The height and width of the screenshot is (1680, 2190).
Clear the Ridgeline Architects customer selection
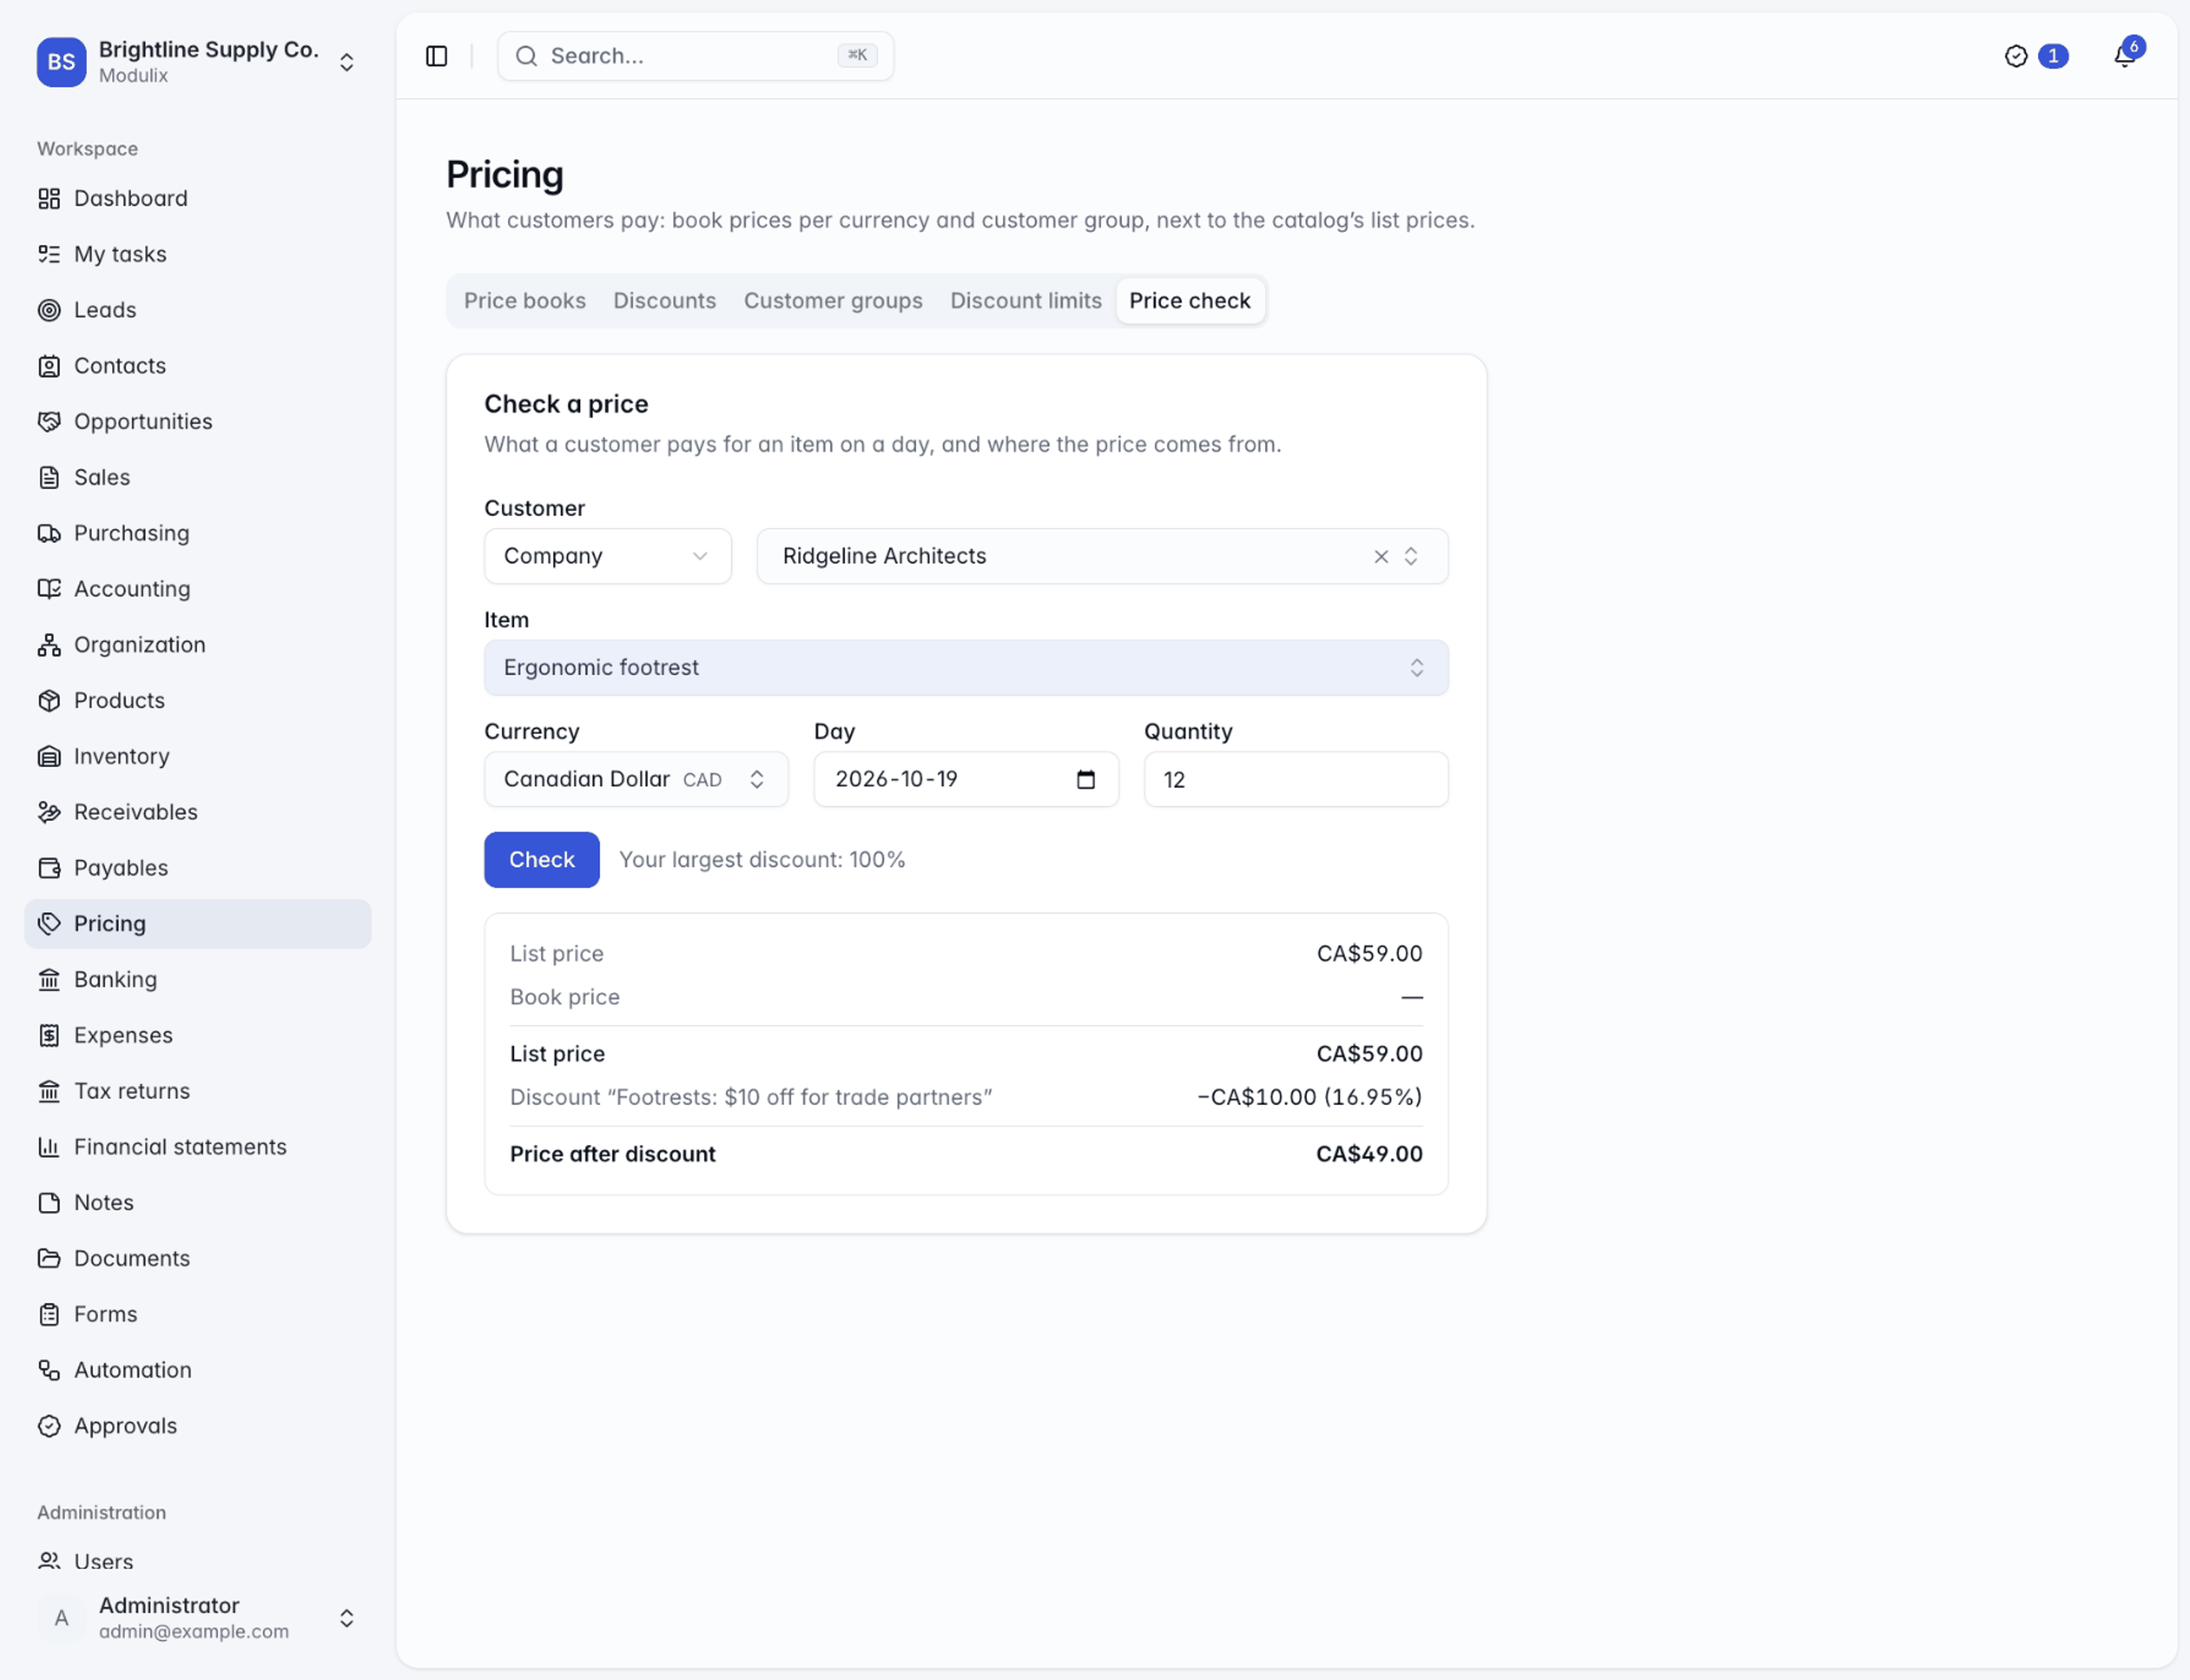1381,556
